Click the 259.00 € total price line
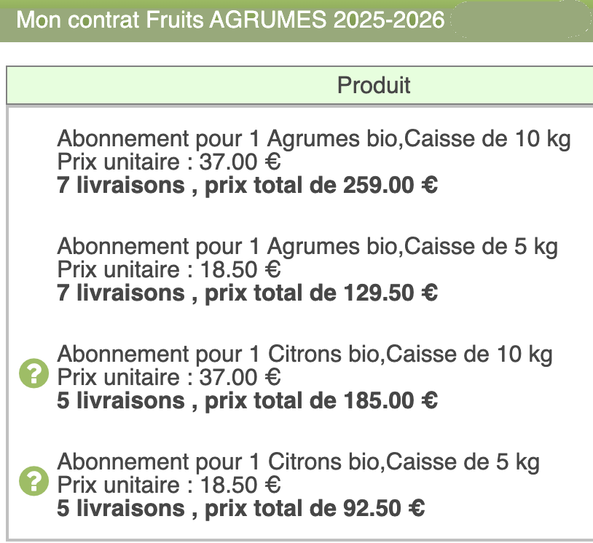The image size is (593, 543). (x=247, y=186)
